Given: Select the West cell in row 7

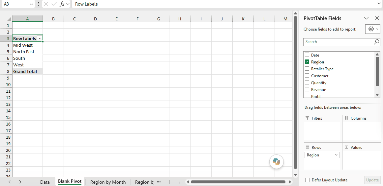Looking at the screenshot, I should (x=27, y=65).
